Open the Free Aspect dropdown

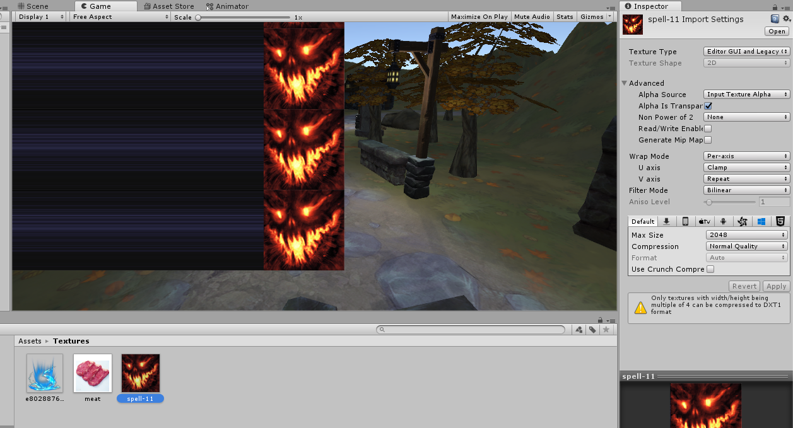coord(119,17)
